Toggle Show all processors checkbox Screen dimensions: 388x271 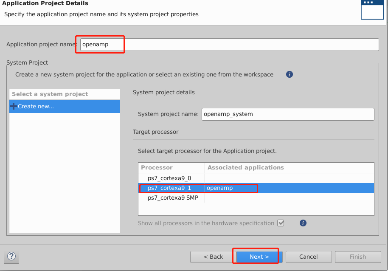coord(281,223)
